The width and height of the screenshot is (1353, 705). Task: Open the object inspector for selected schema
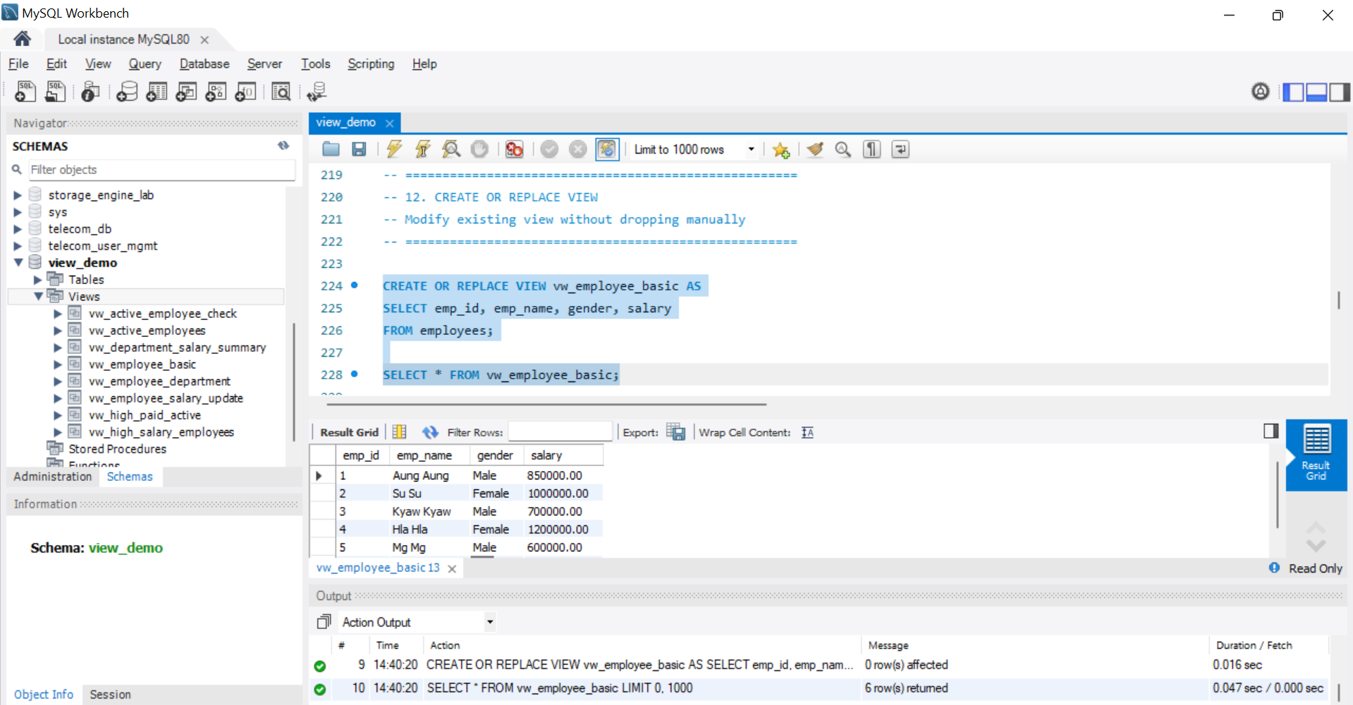[90, 92]
